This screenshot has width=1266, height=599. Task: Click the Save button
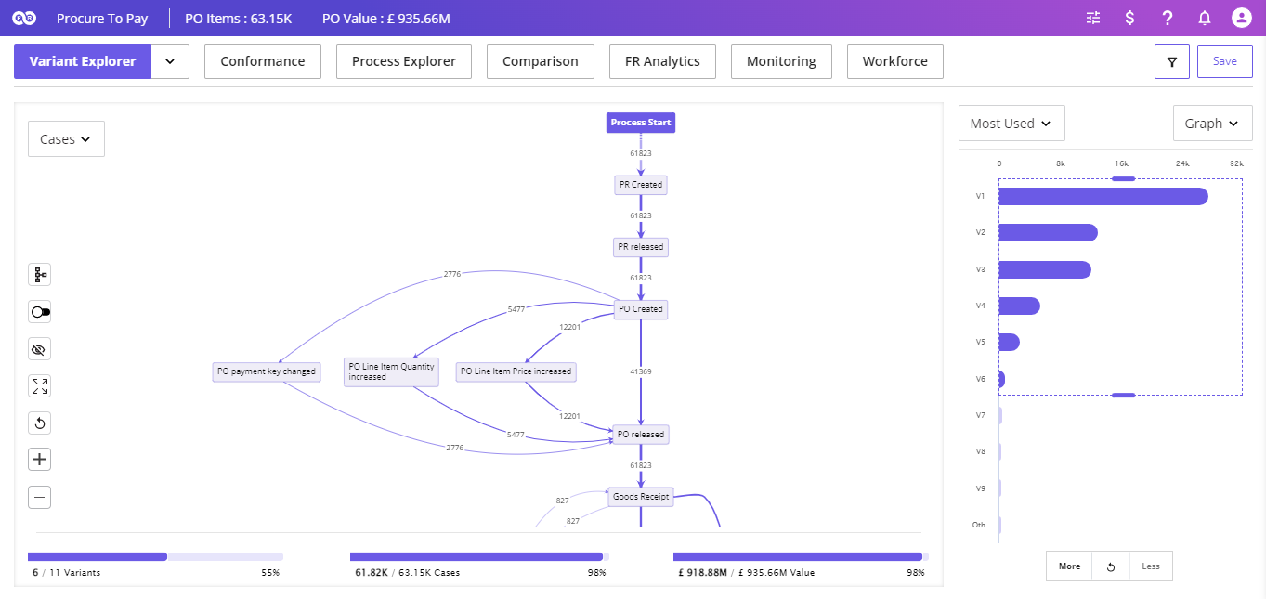pos(1224,60)
